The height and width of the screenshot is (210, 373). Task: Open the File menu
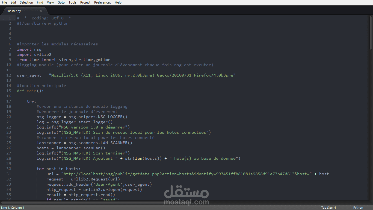pyautogui.click(x=4, y=2)
